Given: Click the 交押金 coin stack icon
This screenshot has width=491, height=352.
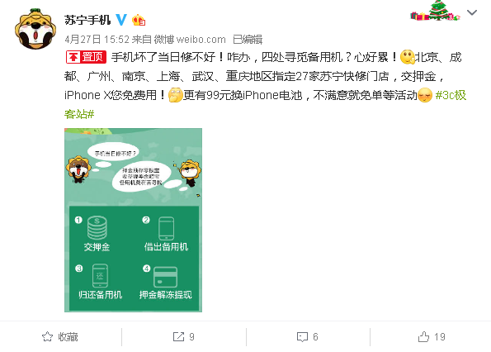Looking at the screenshot, I should coord(97,227).
